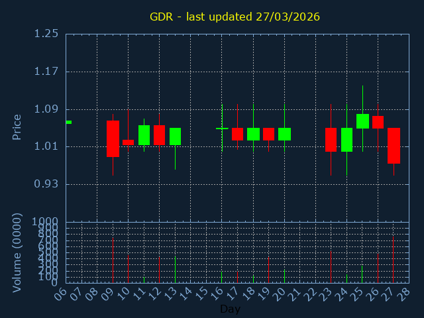Click the thin green doji candle on day 16

(222, 129)
